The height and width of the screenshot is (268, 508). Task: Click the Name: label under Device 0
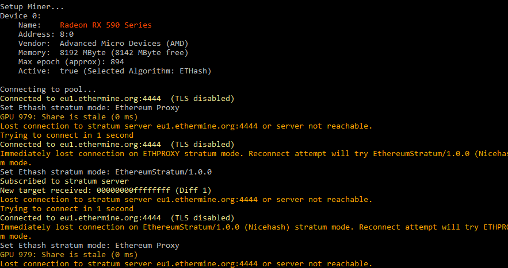point(30,25)
